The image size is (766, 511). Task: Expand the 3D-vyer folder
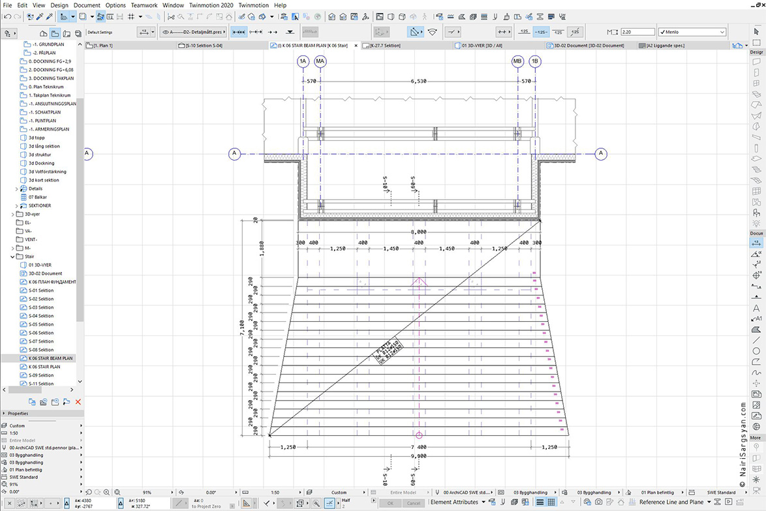point(12,214)
